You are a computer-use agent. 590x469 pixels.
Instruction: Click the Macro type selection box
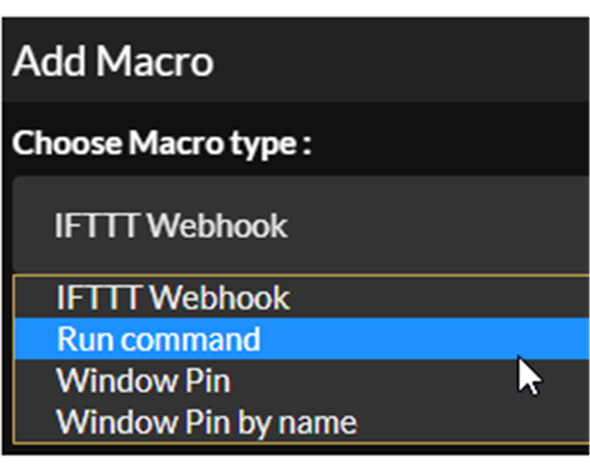click(x=295, y=226)
